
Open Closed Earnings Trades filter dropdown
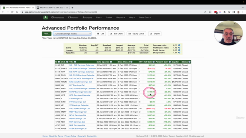tap(72, 34)
